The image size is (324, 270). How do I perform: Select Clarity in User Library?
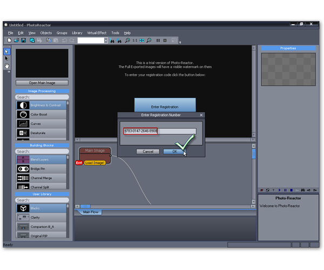(42, 218)
